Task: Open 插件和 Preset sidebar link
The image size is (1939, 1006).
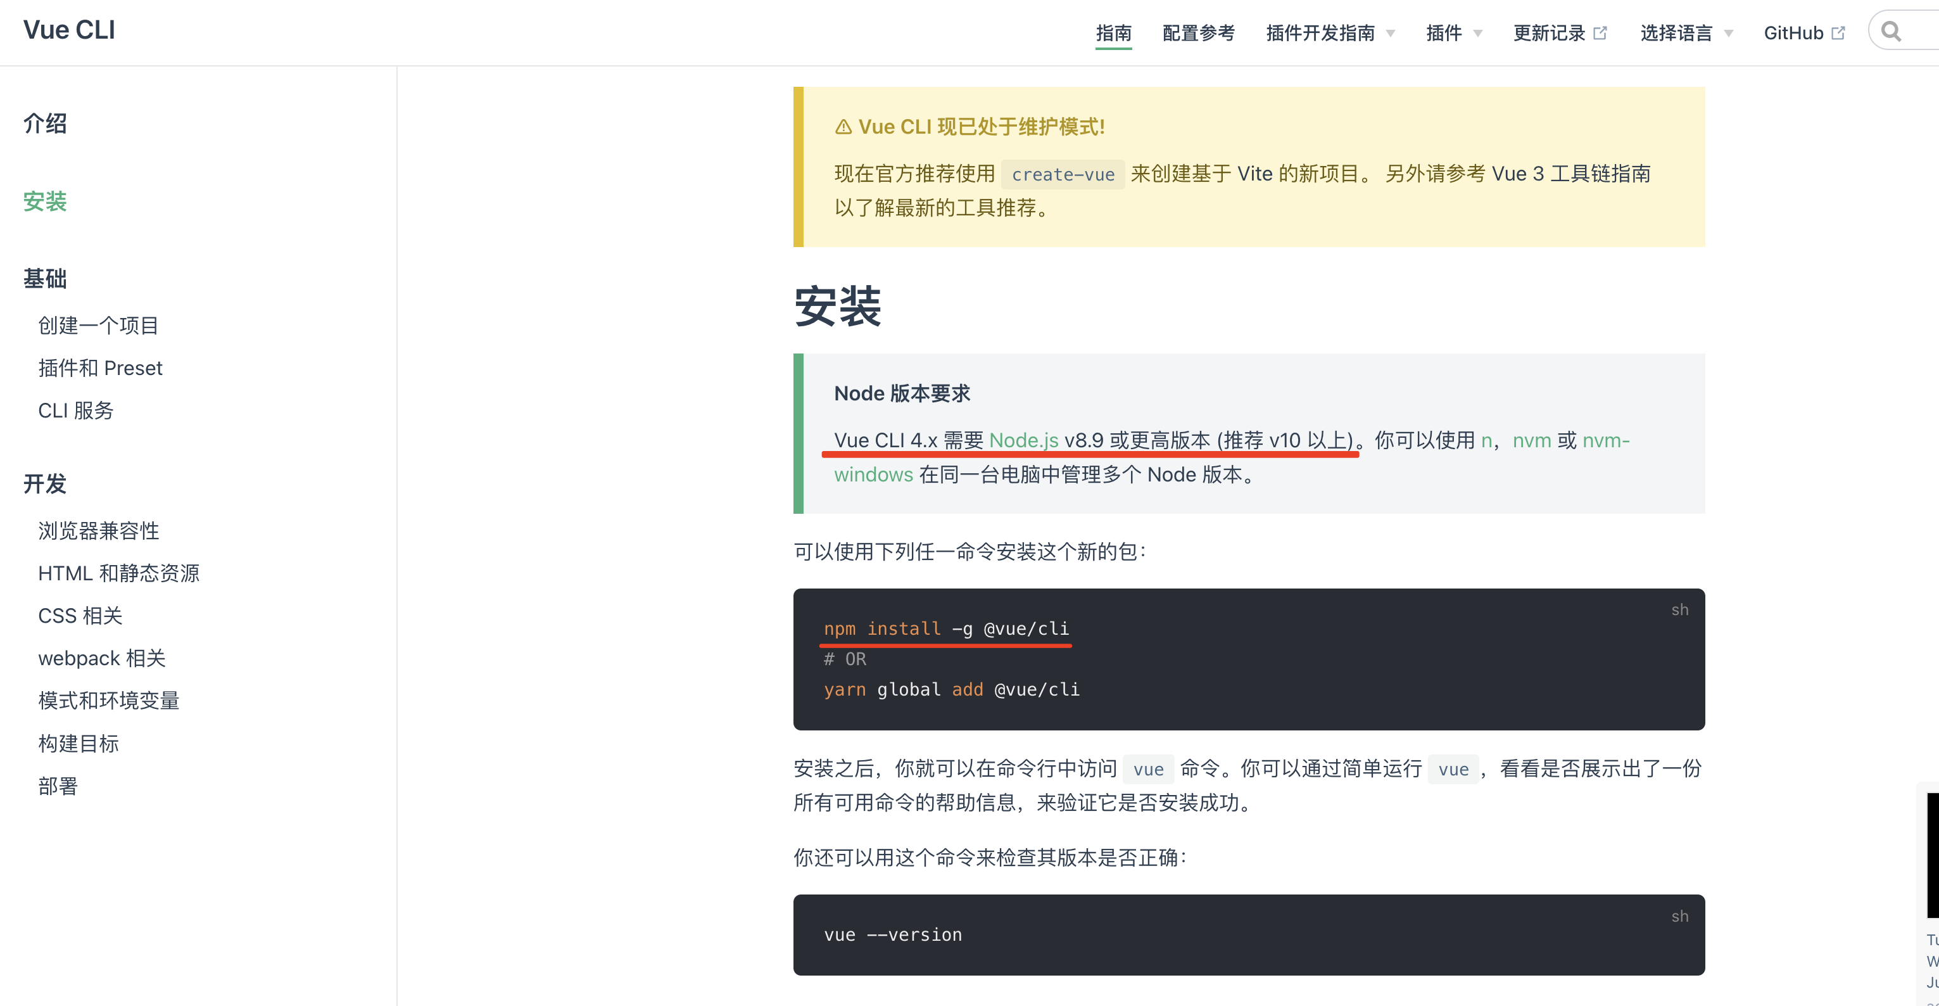Action: pyautogui.click(x=100, y=368)
